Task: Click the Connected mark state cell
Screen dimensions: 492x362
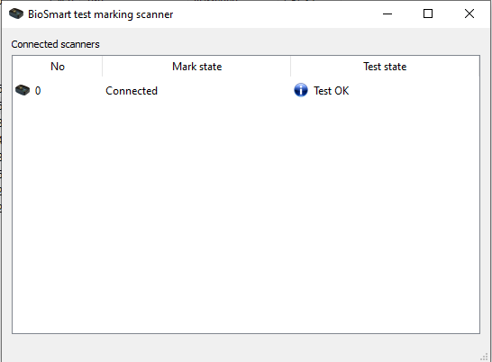Action: (132, 91)
